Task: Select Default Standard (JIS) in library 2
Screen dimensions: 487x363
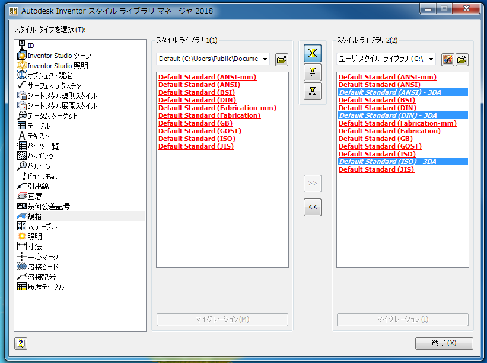Action: coord(377,169)
